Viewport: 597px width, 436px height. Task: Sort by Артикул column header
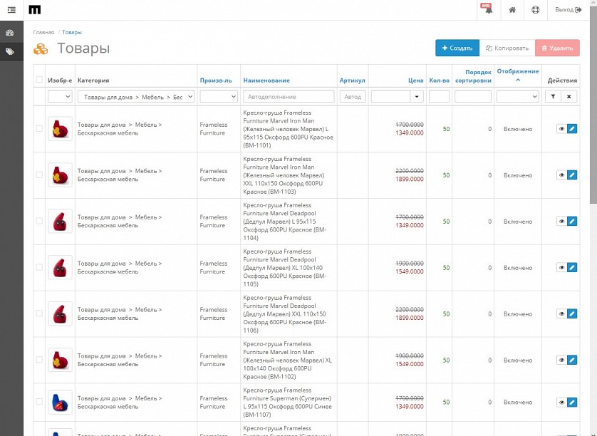coord(352,81)
